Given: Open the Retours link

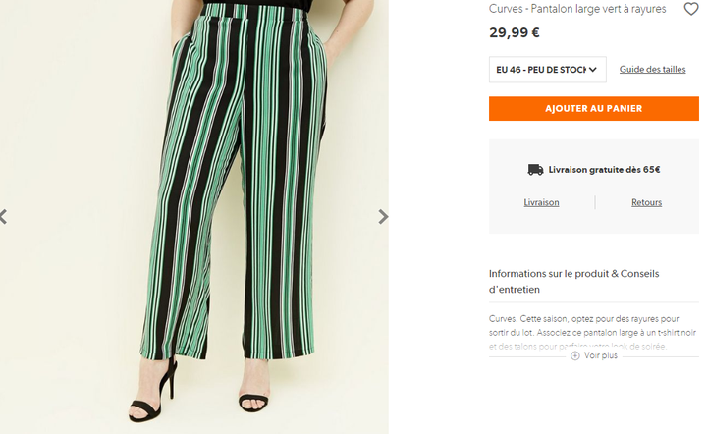Looking at the screenshot, I should click(646, 203).
